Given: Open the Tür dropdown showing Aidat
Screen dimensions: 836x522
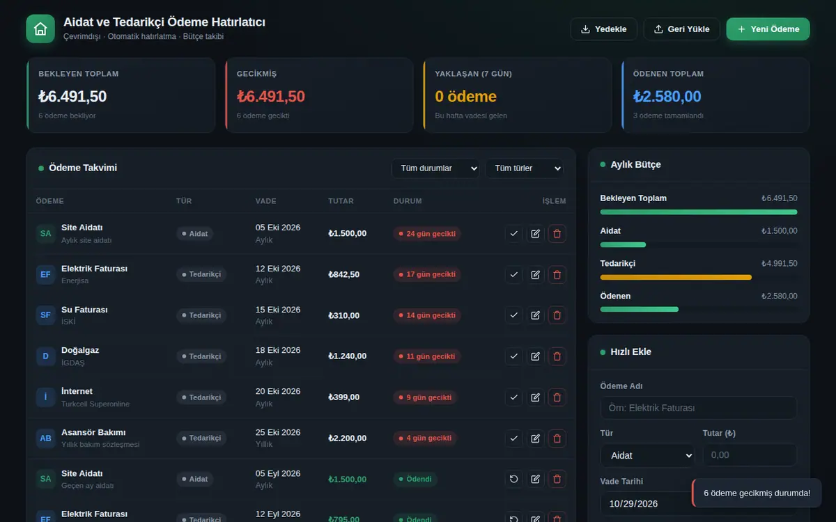Looking at the screenshot, I should [x=647, y=455].
